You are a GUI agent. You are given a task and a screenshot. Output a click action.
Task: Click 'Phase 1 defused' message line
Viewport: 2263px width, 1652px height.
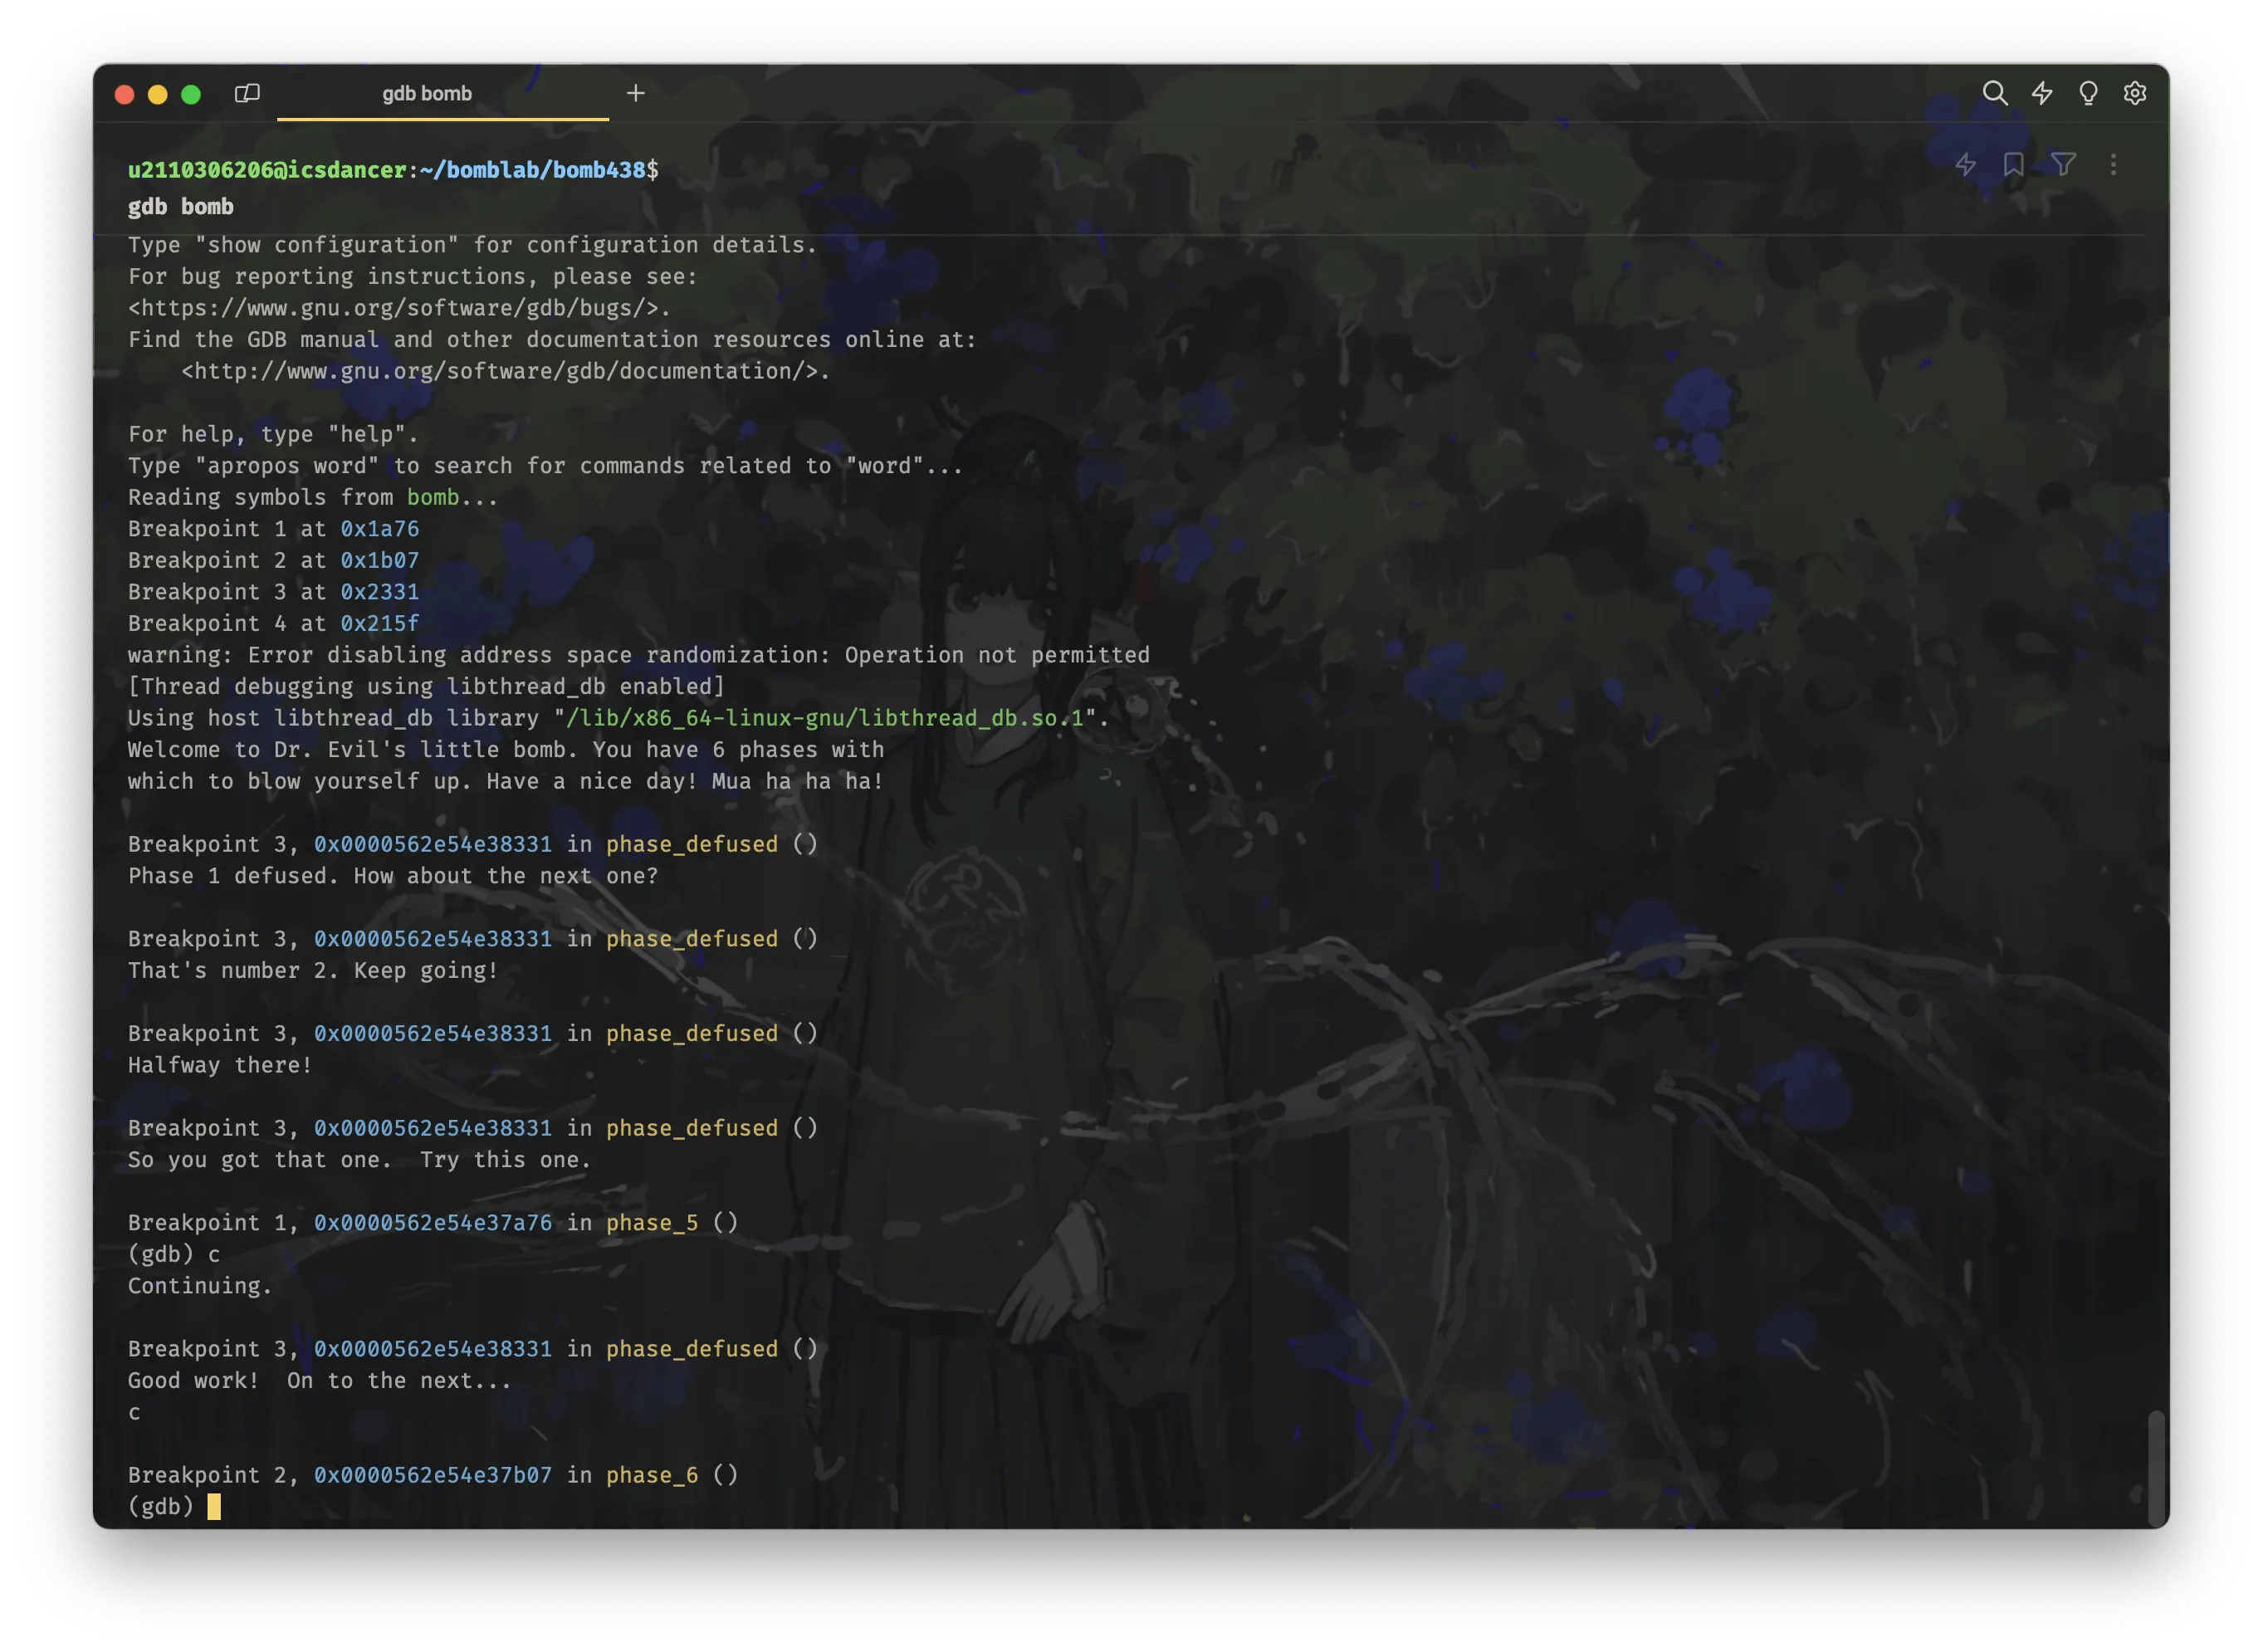[393, 876]
